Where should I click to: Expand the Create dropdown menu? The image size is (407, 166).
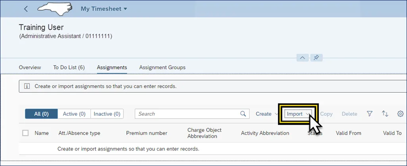267,114
